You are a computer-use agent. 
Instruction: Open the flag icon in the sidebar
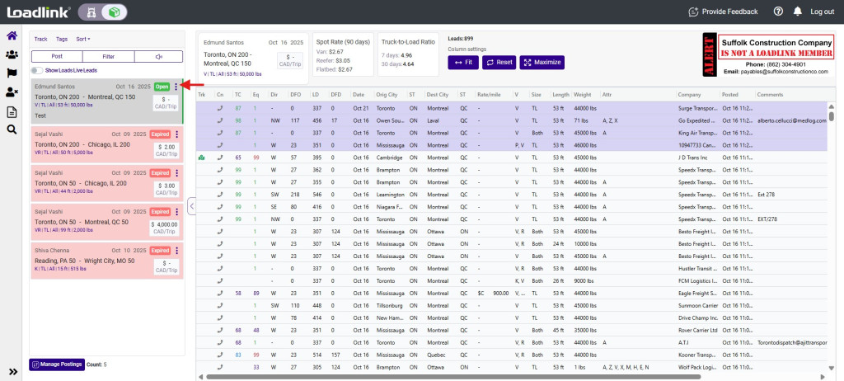tap(12, 73)
